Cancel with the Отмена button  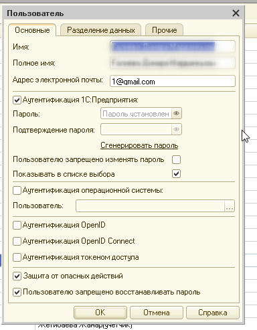[x=157, y=313]
